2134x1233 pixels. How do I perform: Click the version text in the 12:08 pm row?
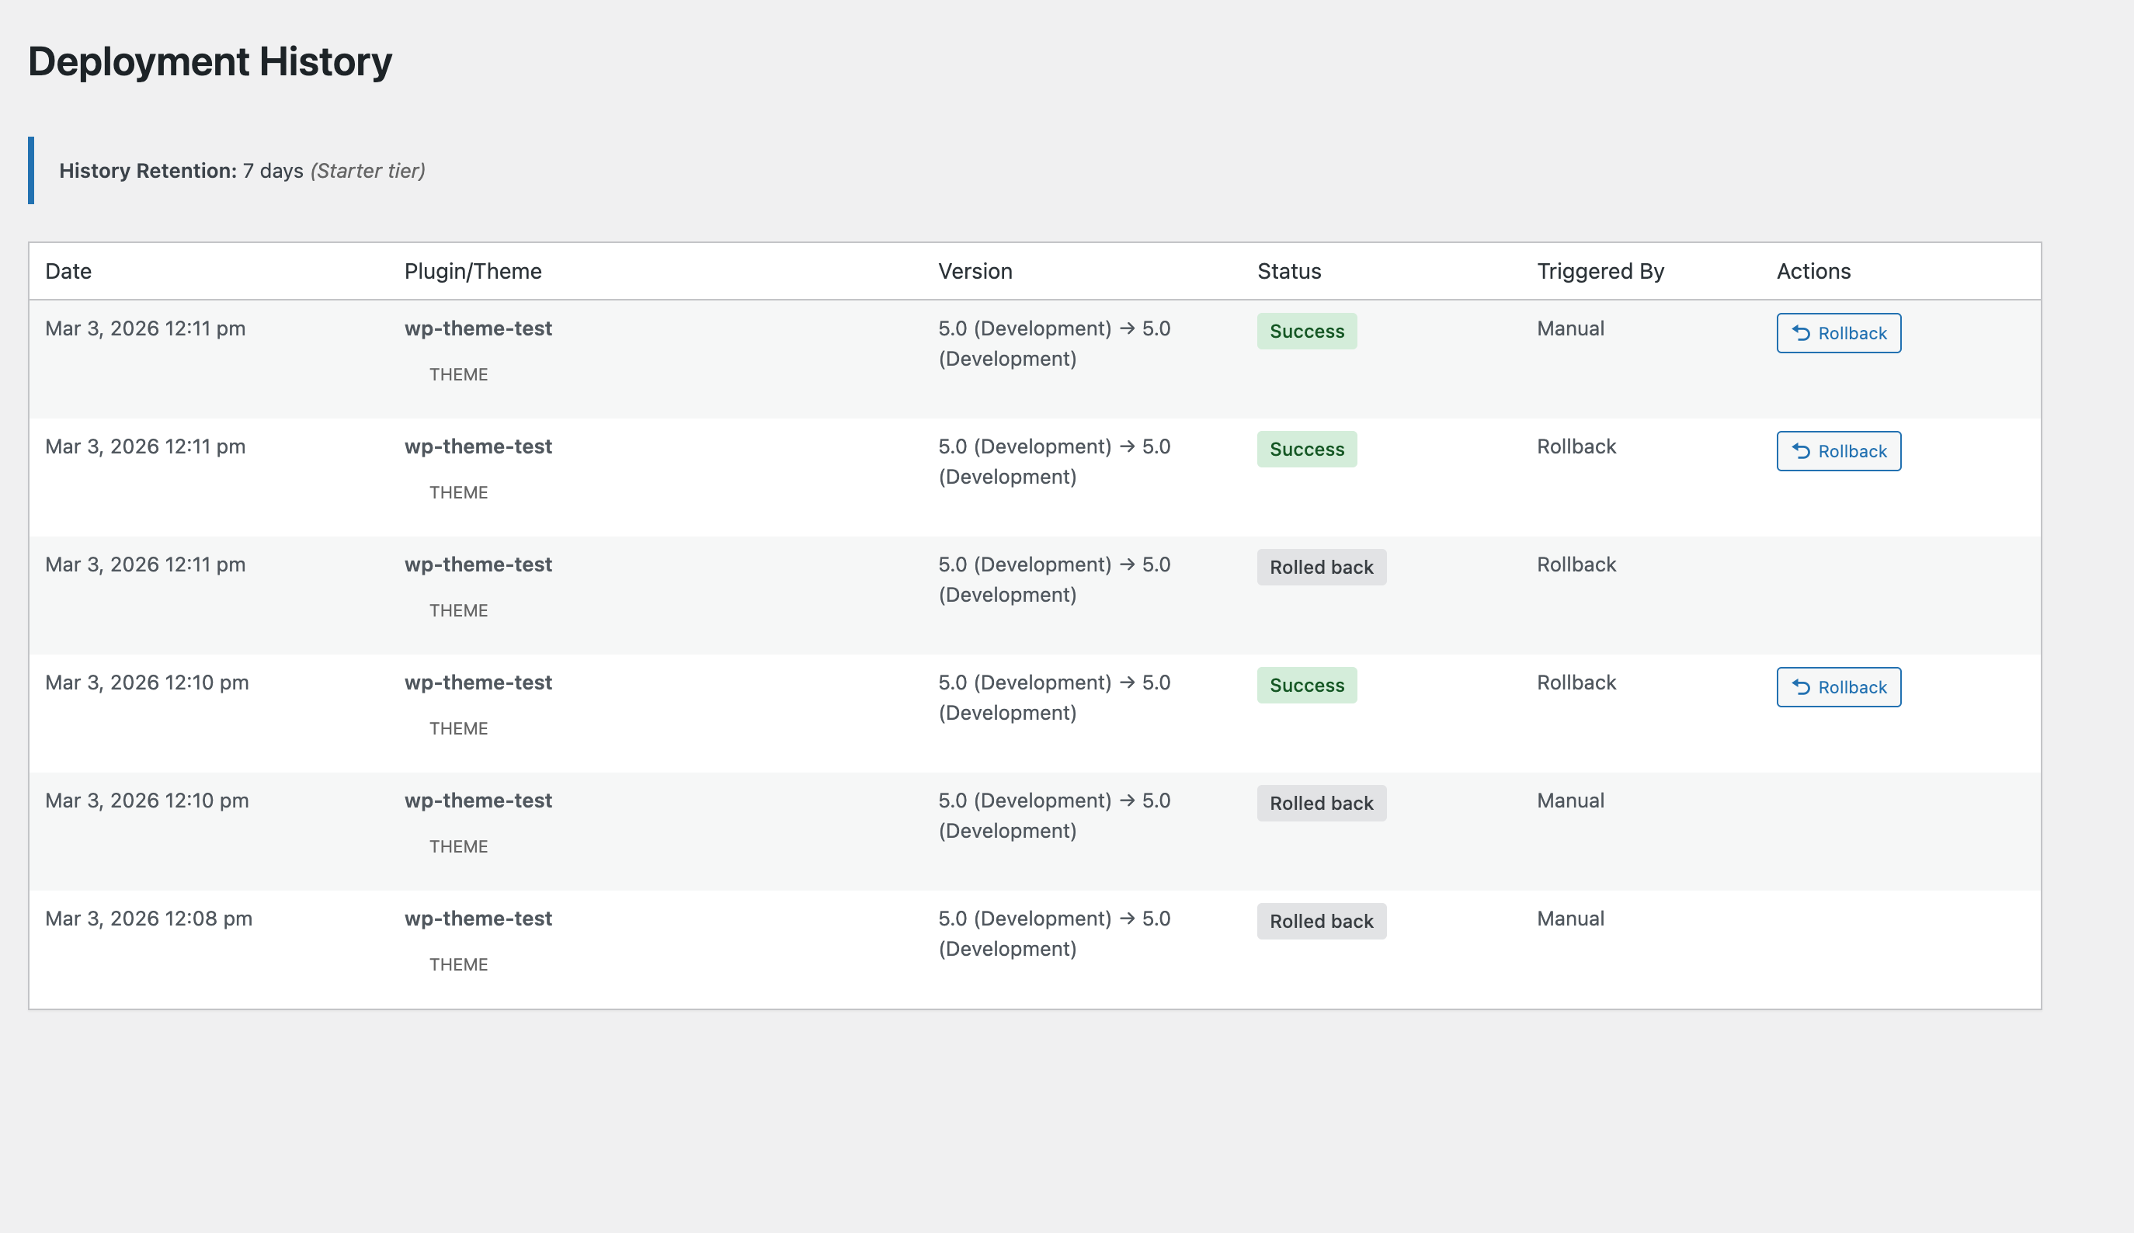(x=1054, y=933)
